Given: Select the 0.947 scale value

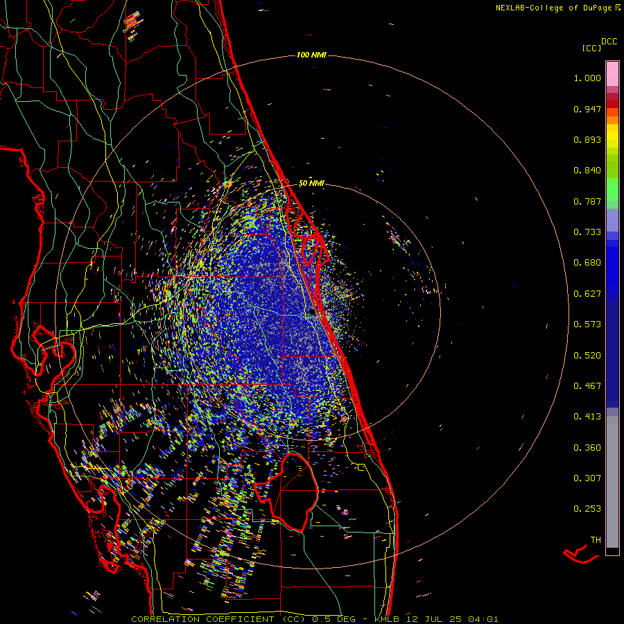Looking at the screenshot, I should [587, 109].
